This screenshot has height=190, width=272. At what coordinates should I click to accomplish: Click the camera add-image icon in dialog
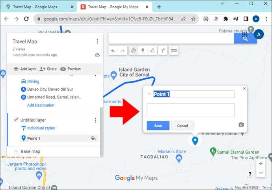(241, 125)
